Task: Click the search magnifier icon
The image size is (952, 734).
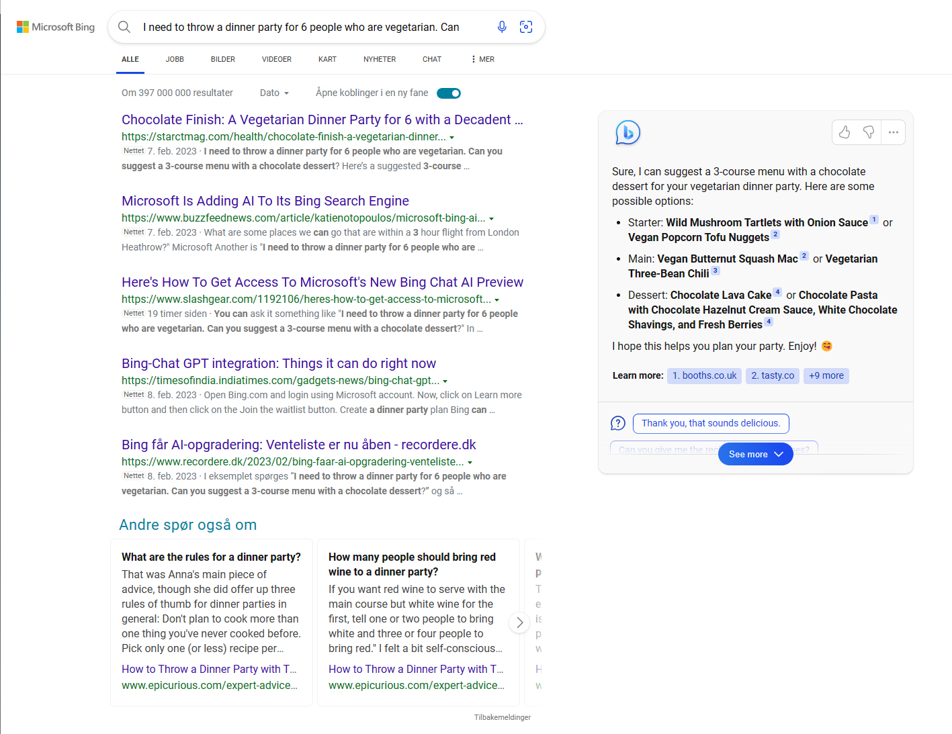Action: [x=124, y=27]
